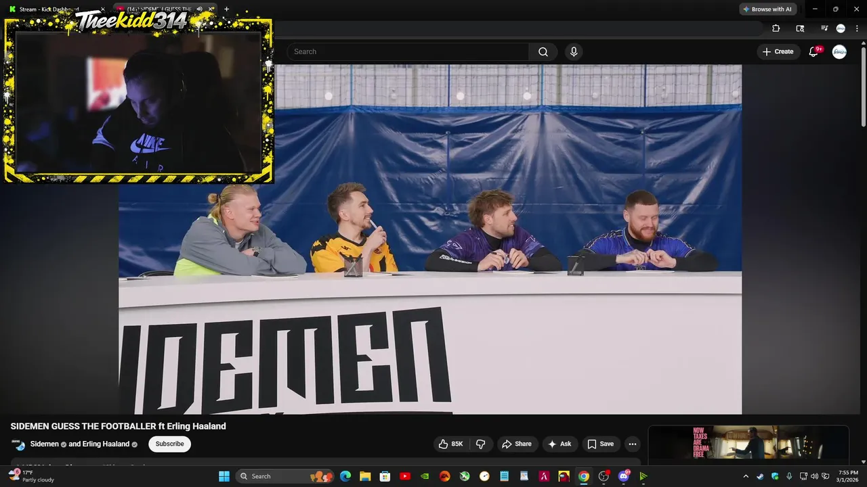Open tray microphone indicator
Screen dimensions: 867x487
pyautogui.click(x=789, y=476)
